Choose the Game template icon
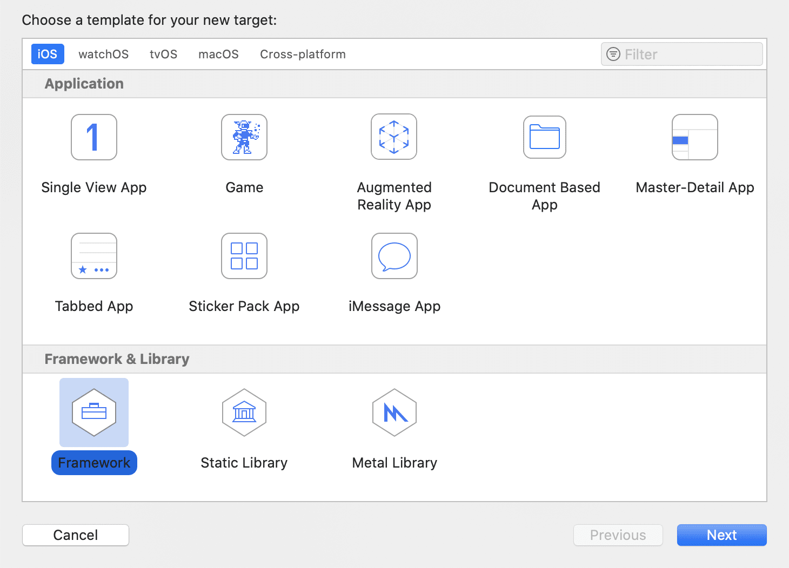 (x=244, y=137)
